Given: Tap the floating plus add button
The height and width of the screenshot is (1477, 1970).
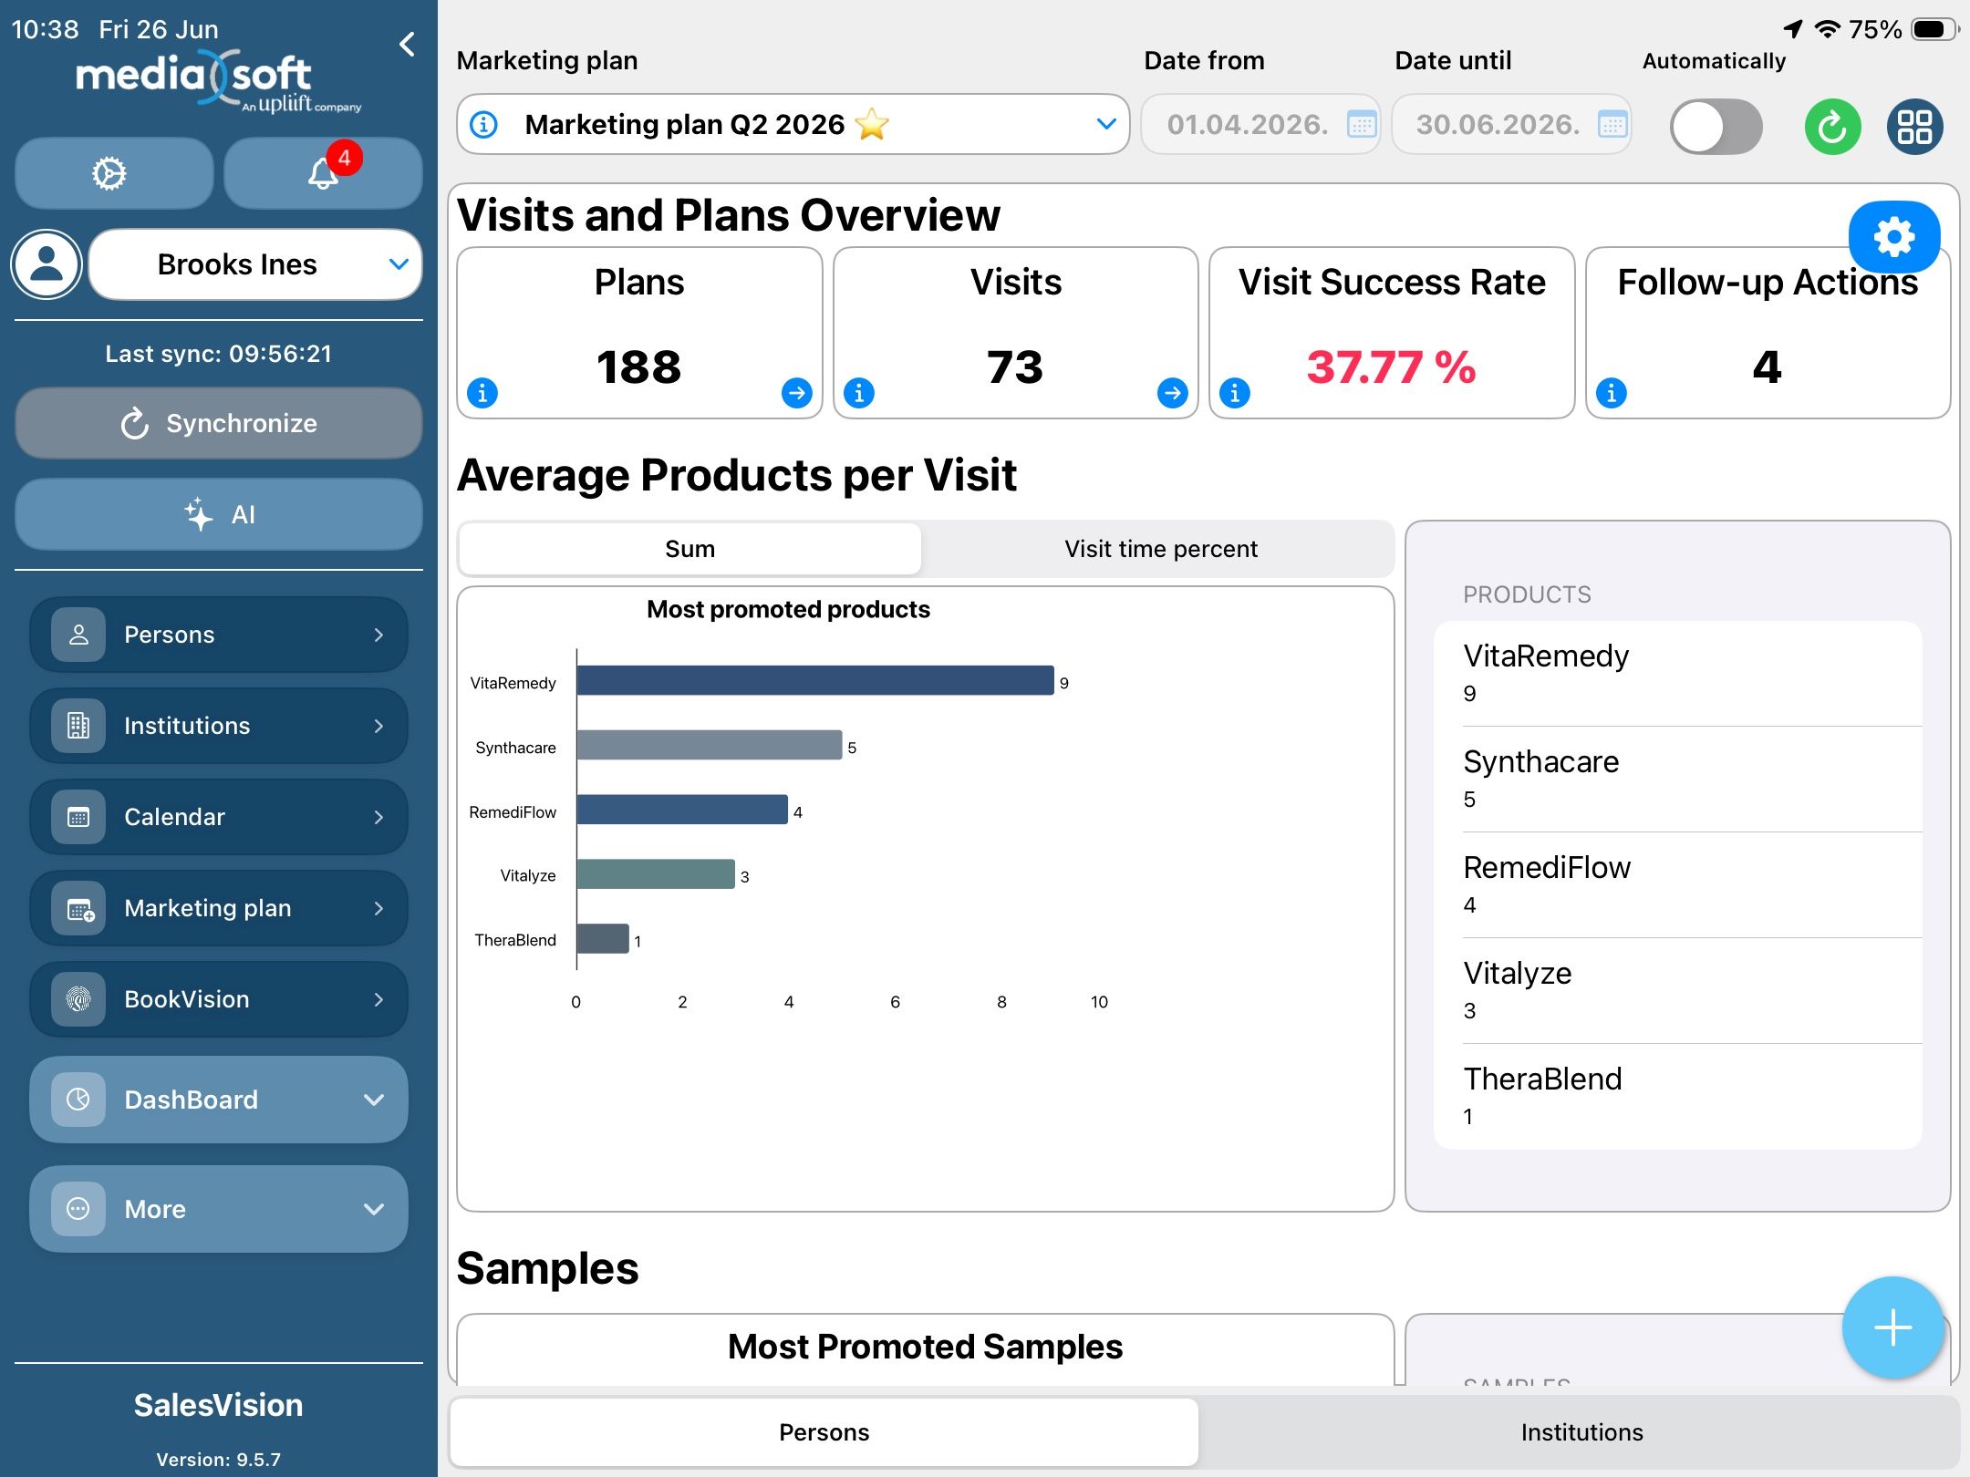Looking at the screenshot, I should (1893, 1327).
